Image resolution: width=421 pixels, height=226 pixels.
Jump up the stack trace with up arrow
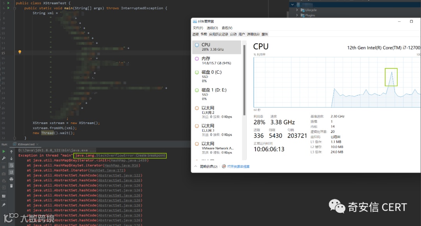tap(11, 152)
